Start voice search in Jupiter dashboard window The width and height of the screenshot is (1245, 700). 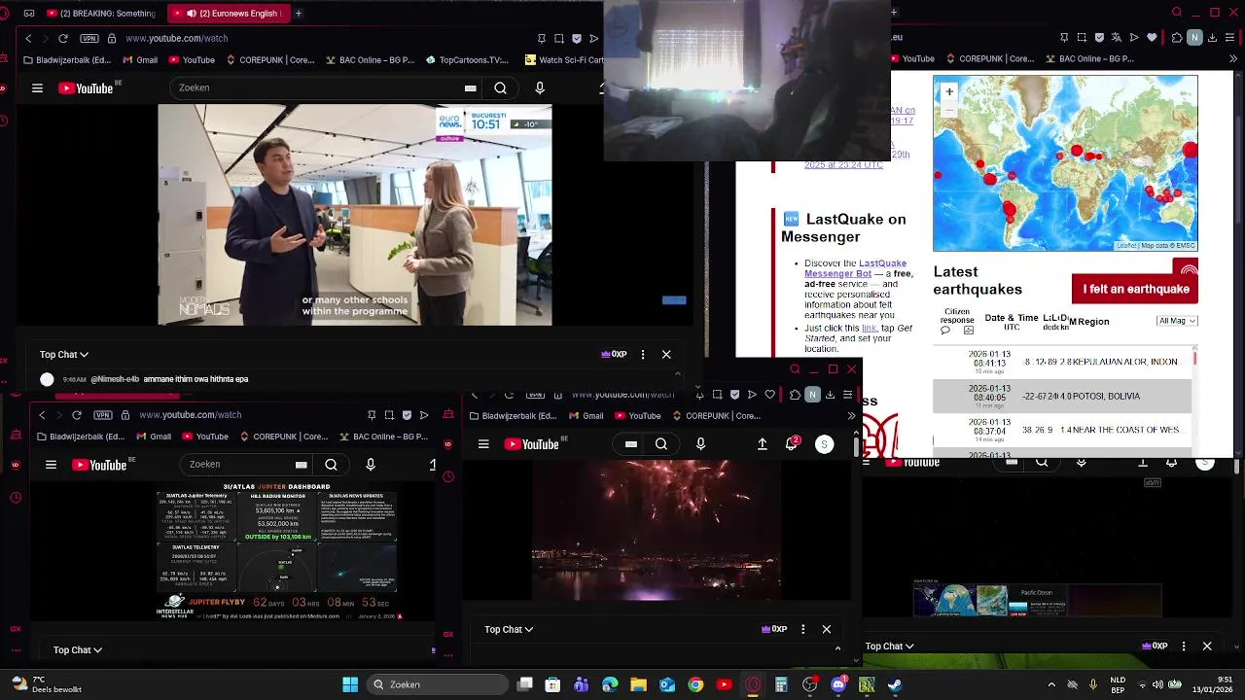tap(371, 465)
